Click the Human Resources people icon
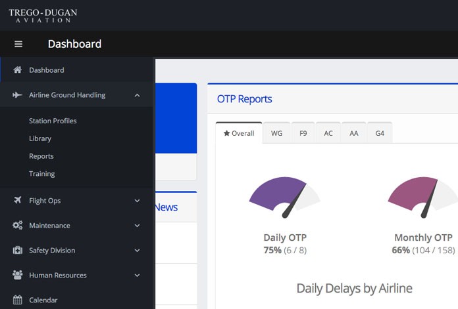 [x=18, y=276]
